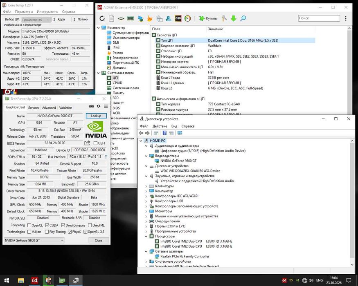This screenshot has height=286, width=358.
Task: Click AIDA64 Поиск search field
Action: [x=319, y=18]
